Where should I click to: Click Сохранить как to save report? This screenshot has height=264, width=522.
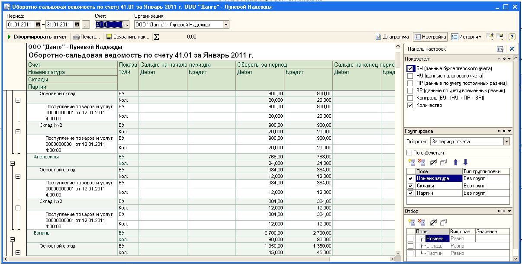[x=128, y=37]
